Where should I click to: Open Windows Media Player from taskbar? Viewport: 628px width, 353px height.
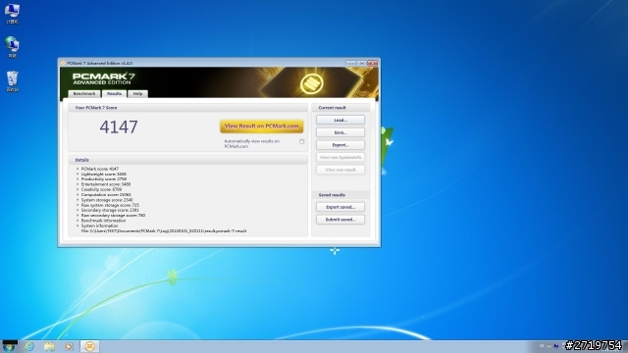pyautogui.click(x=70, y=346)
